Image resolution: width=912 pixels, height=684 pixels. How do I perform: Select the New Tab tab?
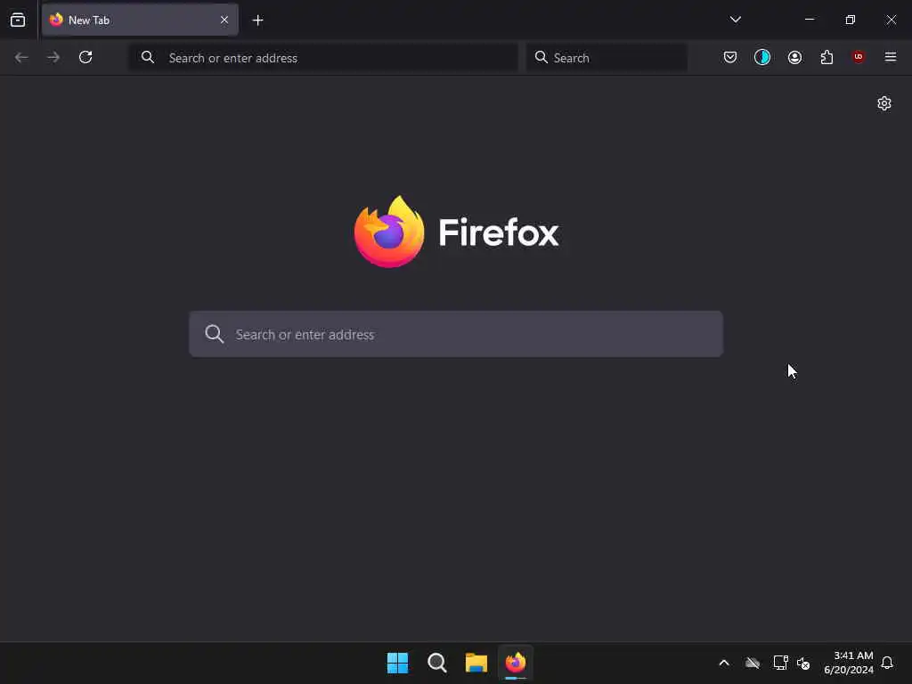pyautogui.click(x=140, y=20)
